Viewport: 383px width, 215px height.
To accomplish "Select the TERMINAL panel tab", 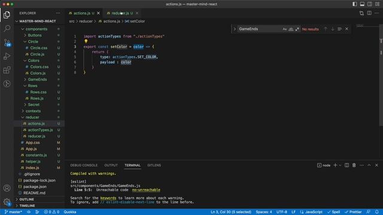I will 133,165.
